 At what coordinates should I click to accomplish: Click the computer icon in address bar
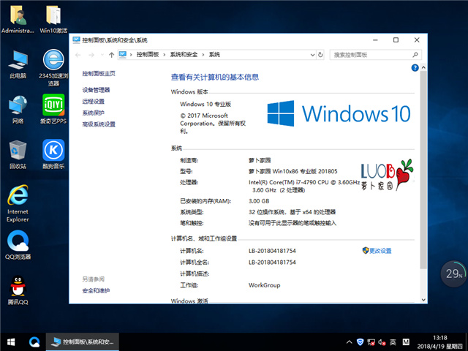pyautogui.click(x=123, y=55)
